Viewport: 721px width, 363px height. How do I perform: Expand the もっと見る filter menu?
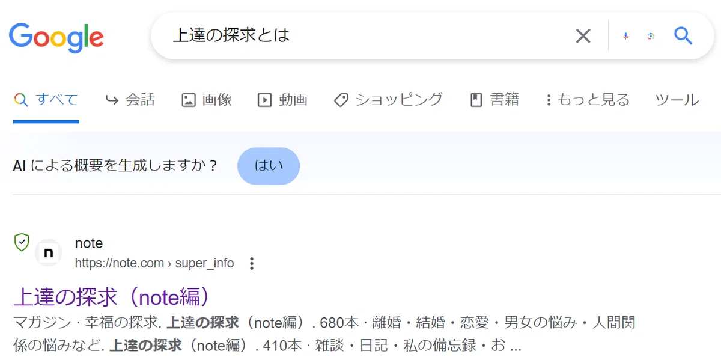point(588,100)
